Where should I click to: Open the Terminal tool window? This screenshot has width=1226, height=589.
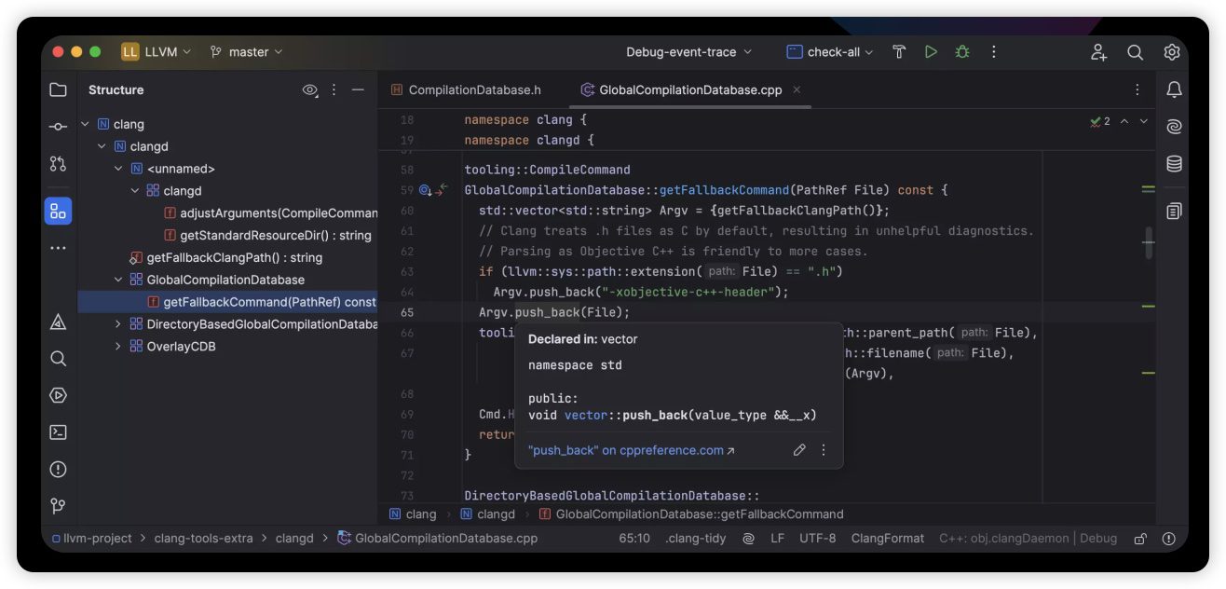pos(58,431)
